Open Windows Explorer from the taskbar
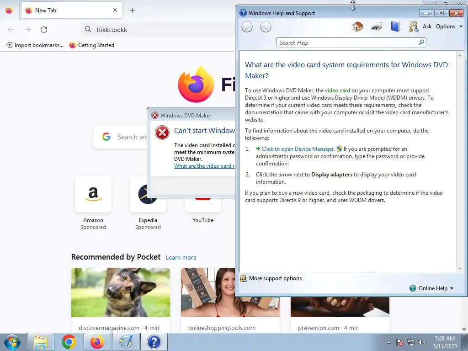 point(41,342)
